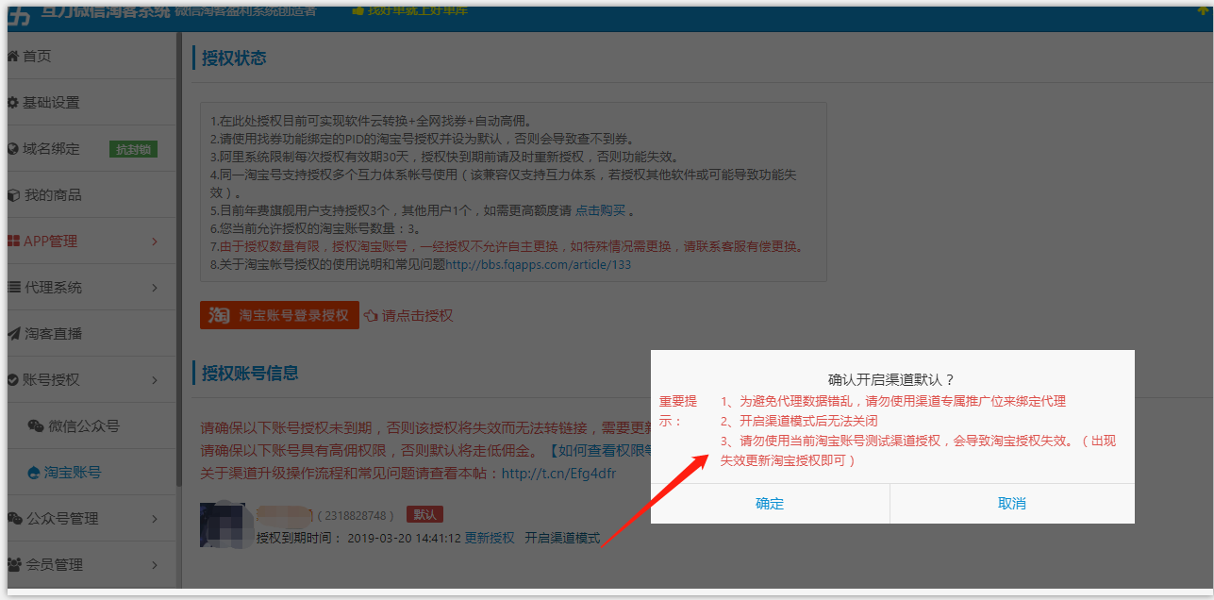This screenshot has height=600, width=1214.
Task: Click the 淘宝账号登录授权 button
Action: point(279,315)
